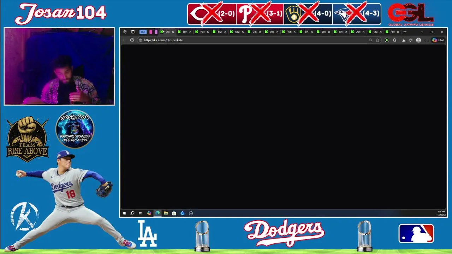Open Microsoft Store from the taskbar
452x254 pixels.
click(174, 213)
